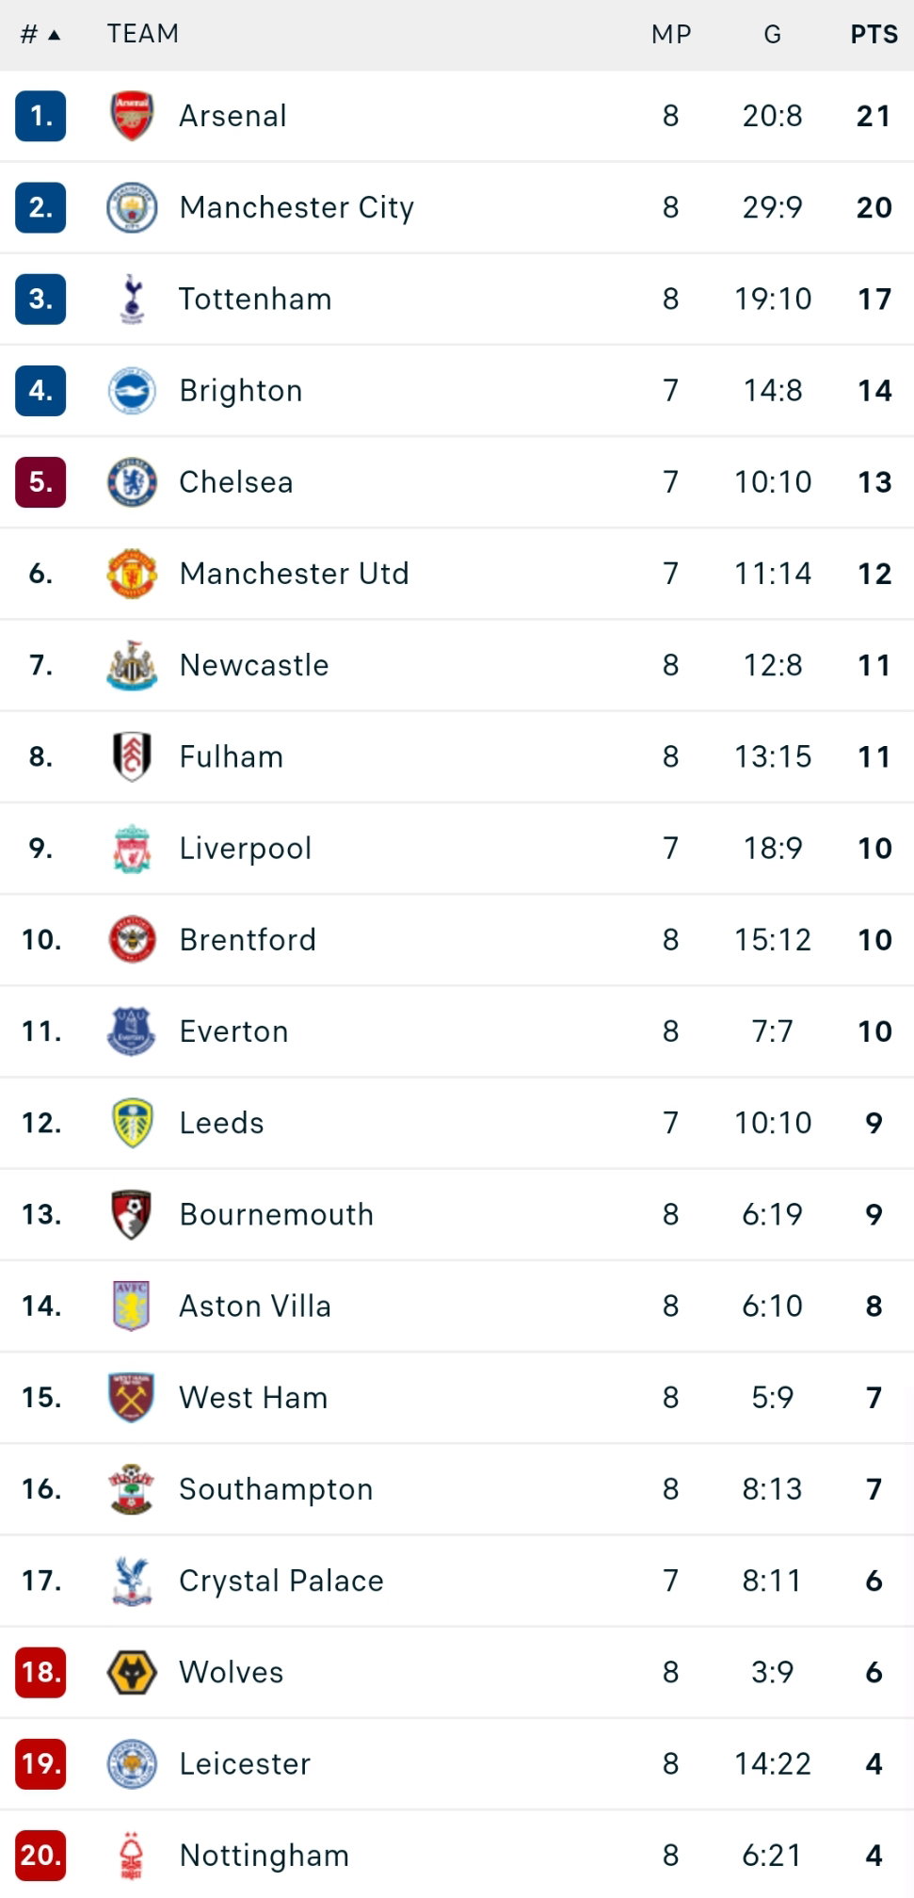Click the Wolves wolf-head logo
This screenshot has width=914, height=1898.
pos(132,1672)
